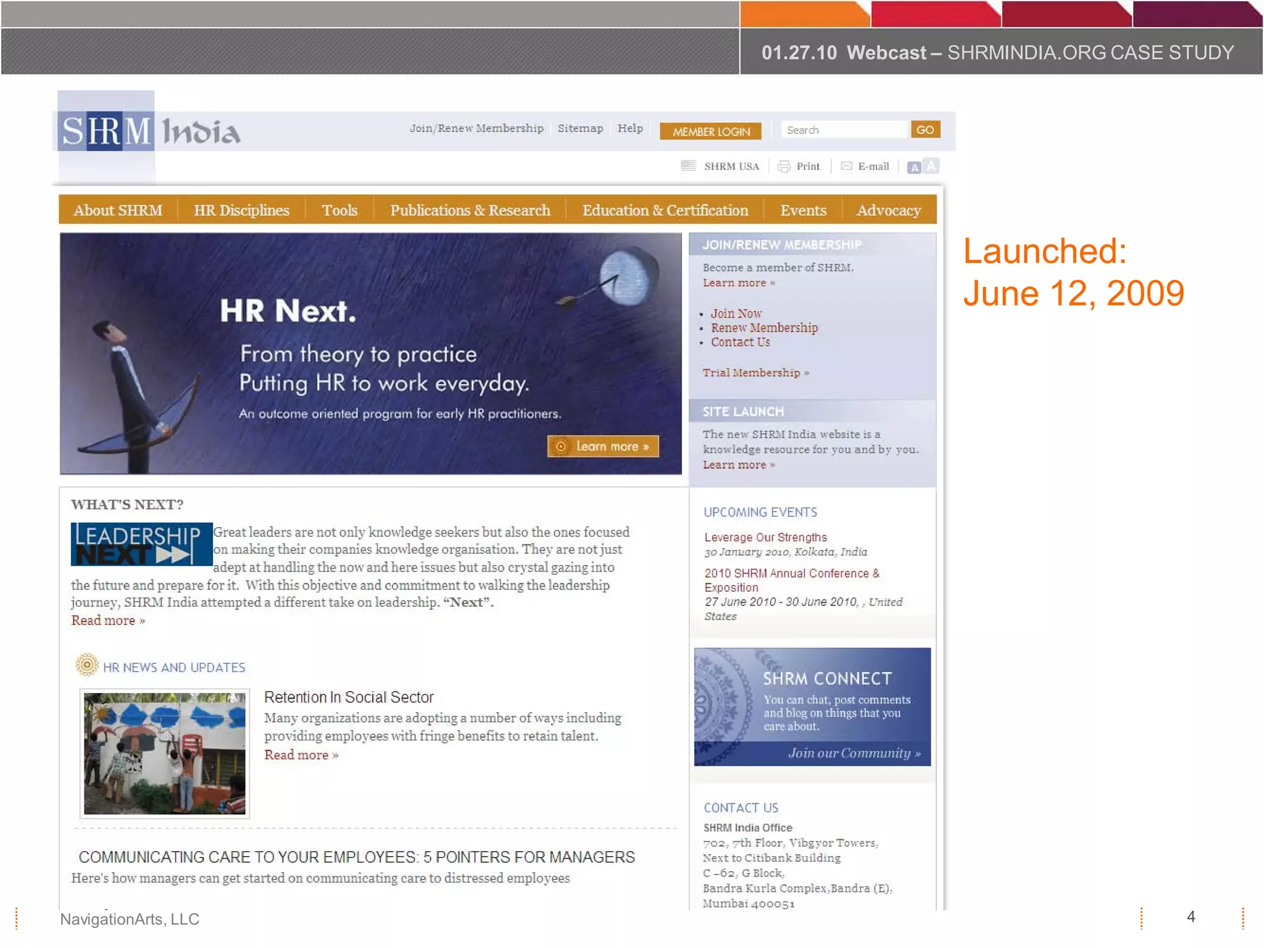Viewport: 1264px width, 948px height.
Task: Click Learn more on HR Next banner
Action: tap(603, 446)
